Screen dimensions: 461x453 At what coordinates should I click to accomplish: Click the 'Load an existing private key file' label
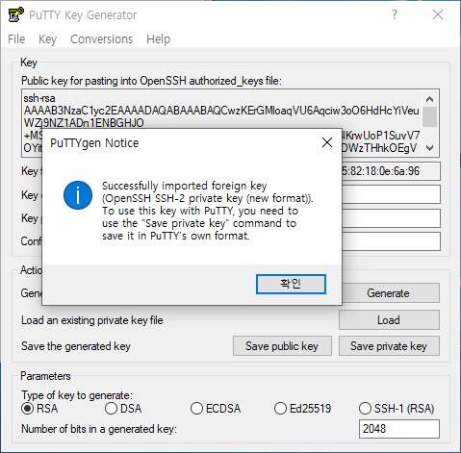(x=92, y=320)
